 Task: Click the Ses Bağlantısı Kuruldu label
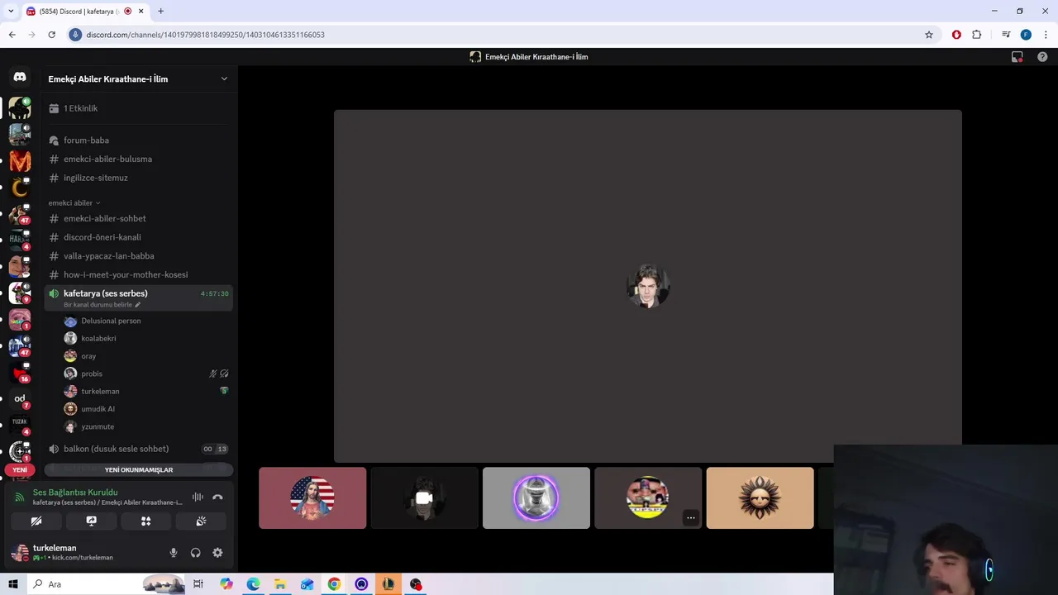click(75, 493)
